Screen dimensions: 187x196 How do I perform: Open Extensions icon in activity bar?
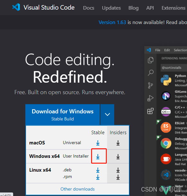point(150,111)
